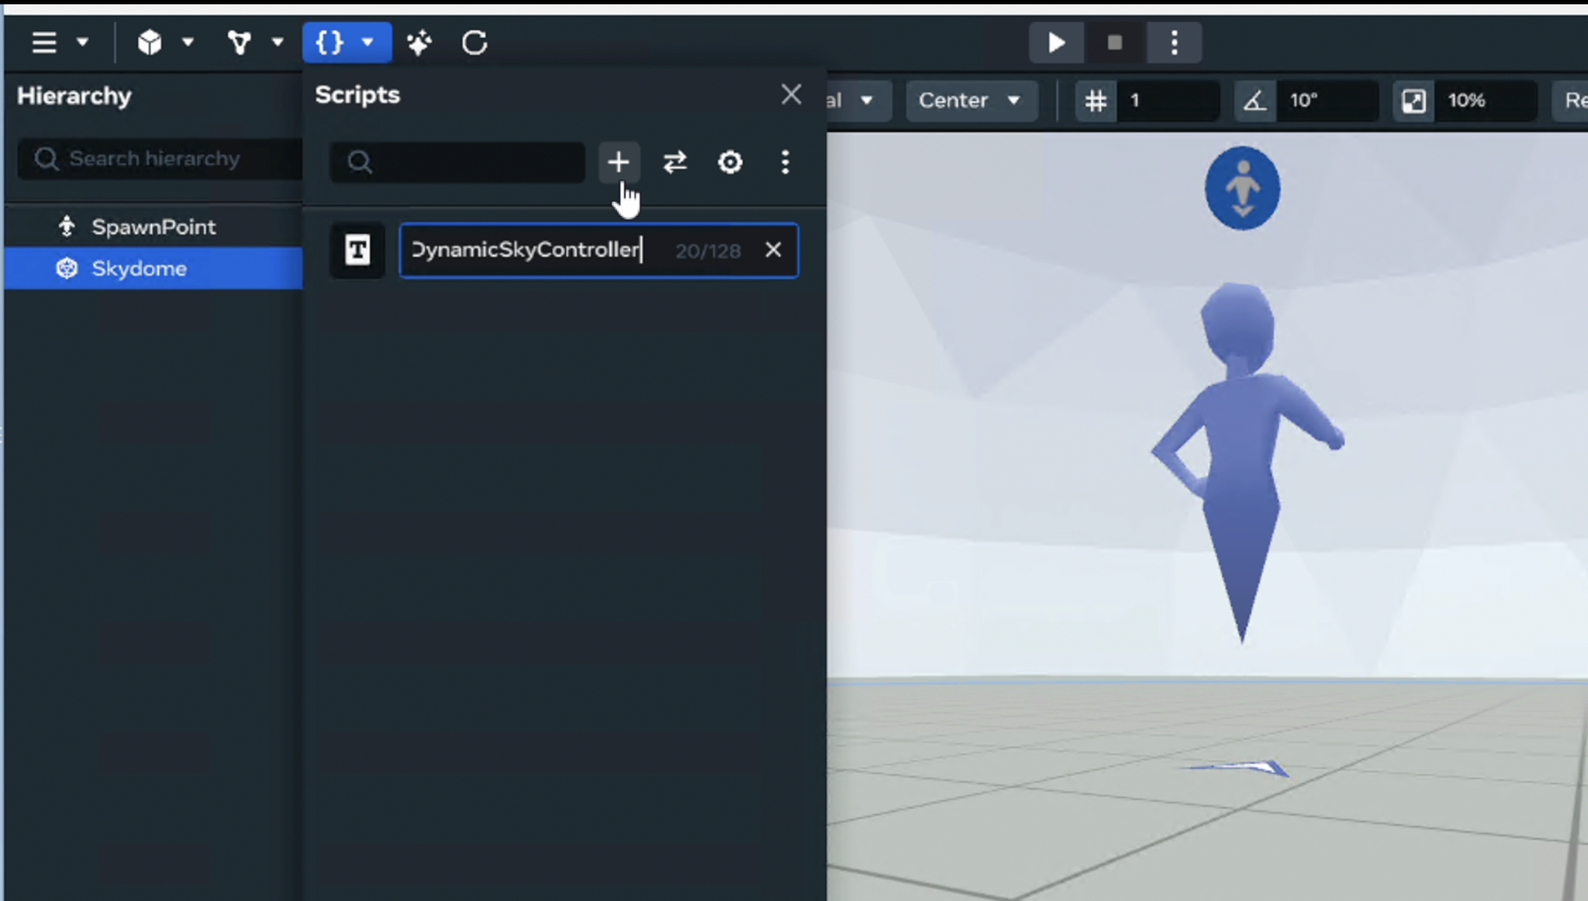1588x901 pixels.
Task: Toggle rotation angle snap icon
Action: pos(1254,101)
